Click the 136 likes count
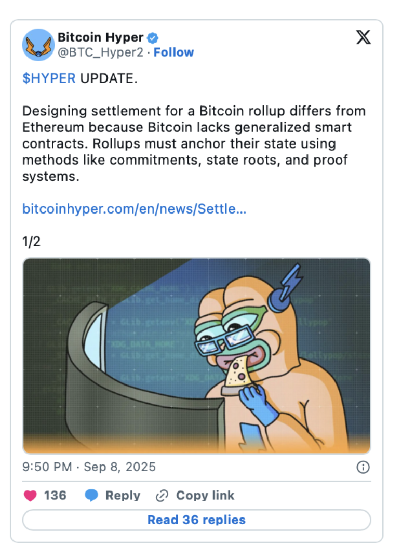 pyautogui.click(x=55, y=496)
